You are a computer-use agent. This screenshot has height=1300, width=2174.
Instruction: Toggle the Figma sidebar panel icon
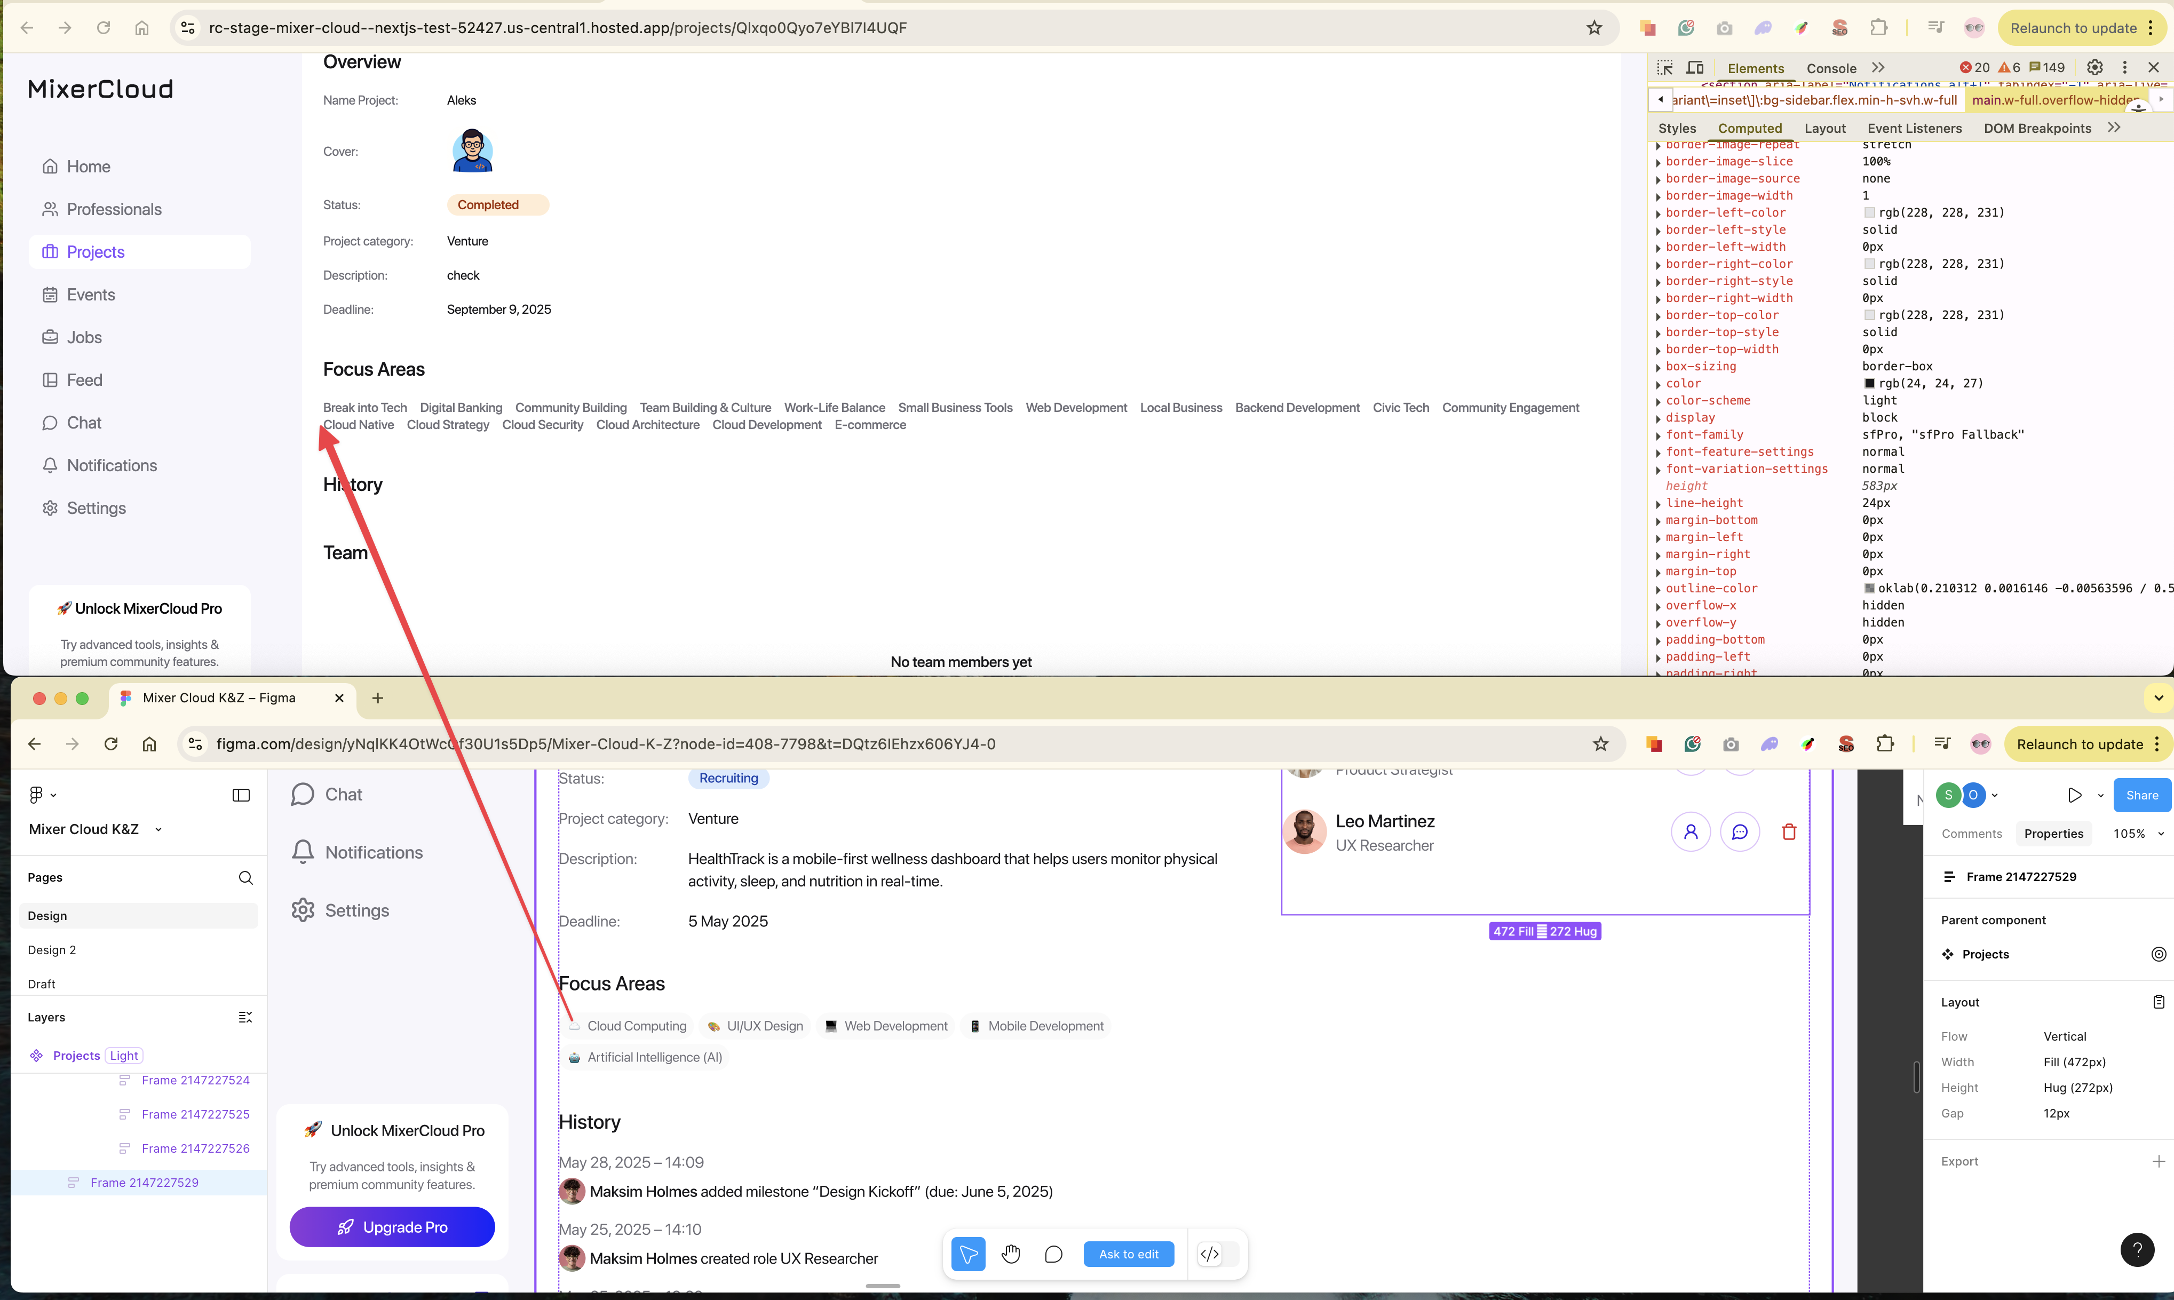pyautogui.click(x=241, y=795)
